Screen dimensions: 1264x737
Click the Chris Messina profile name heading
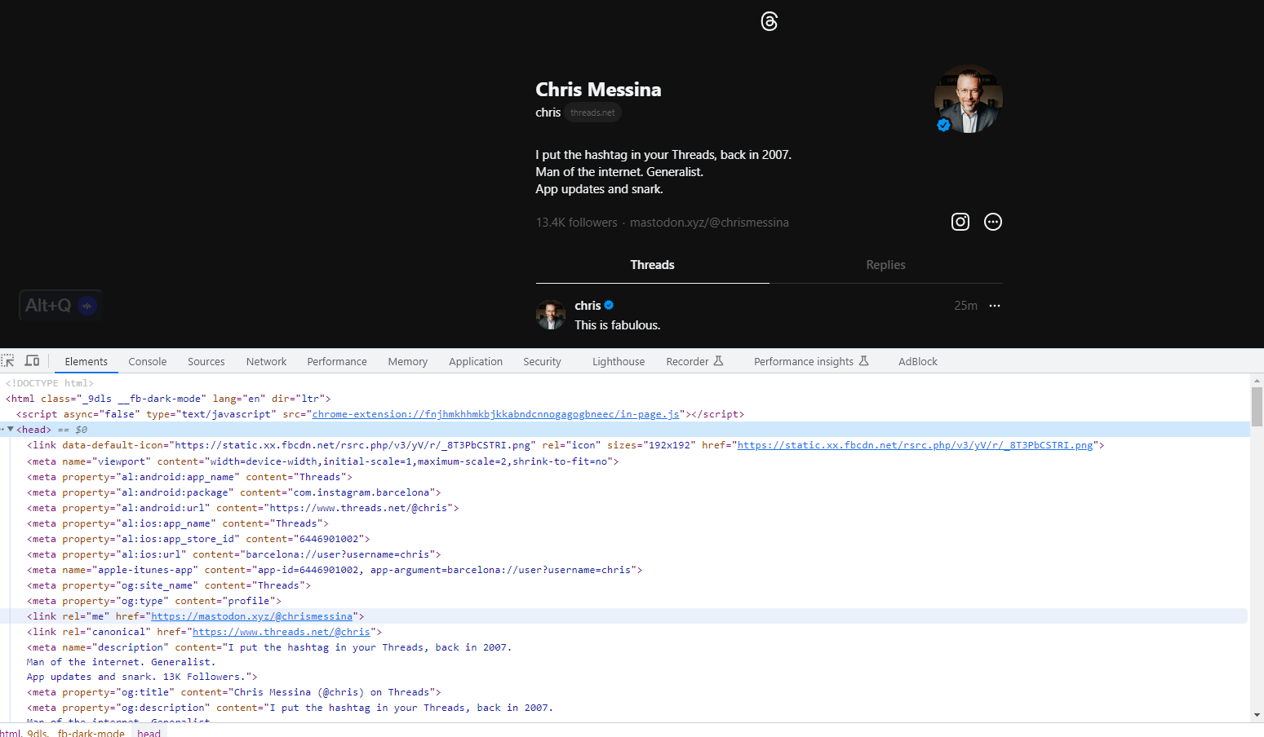click(x=598, y=90)
